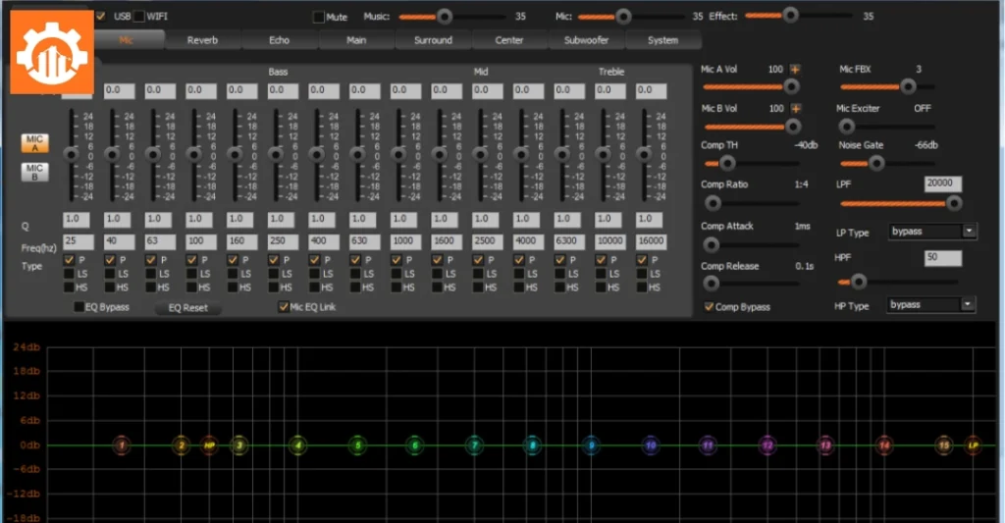Click EQ band node 14 on the graph
The width and height of the screenshot is (1005, 523).
click(x=884, y=445)
